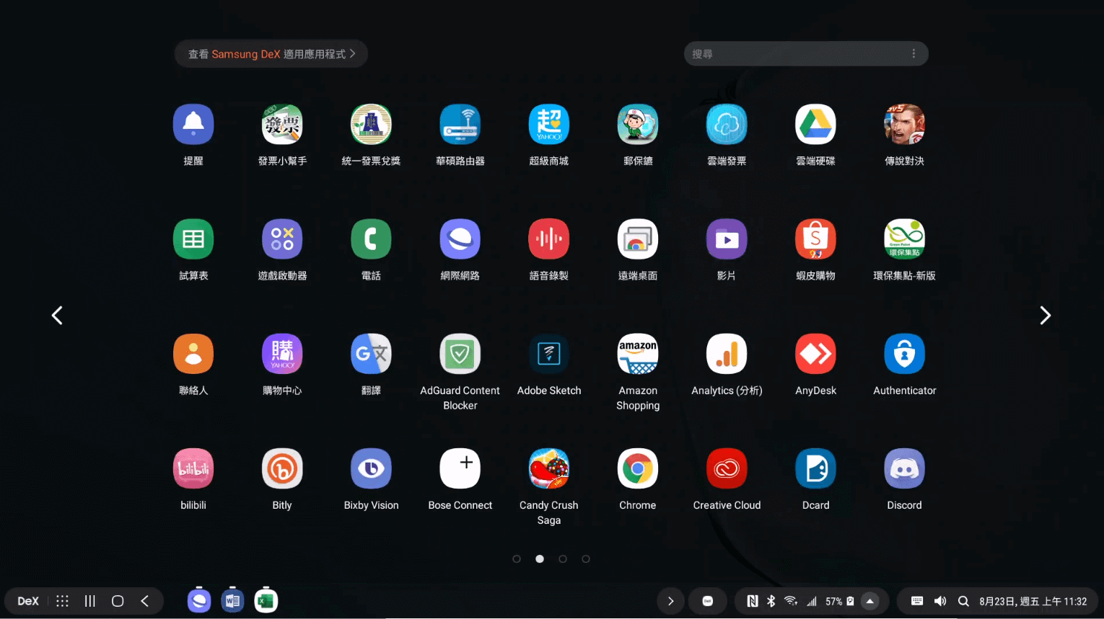Open the volume control speaker icon
Image resolution: width=1104 pixels, height=619 pixels.
pos(940,601)
